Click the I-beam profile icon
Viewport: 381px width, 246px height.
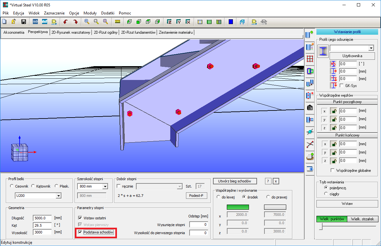coord(323,51)
